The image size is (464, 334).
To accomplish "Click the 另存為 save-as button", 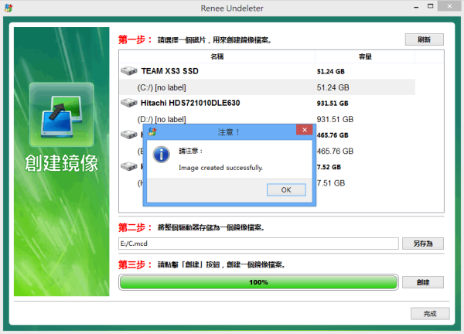I will click(x=422, y=244).
